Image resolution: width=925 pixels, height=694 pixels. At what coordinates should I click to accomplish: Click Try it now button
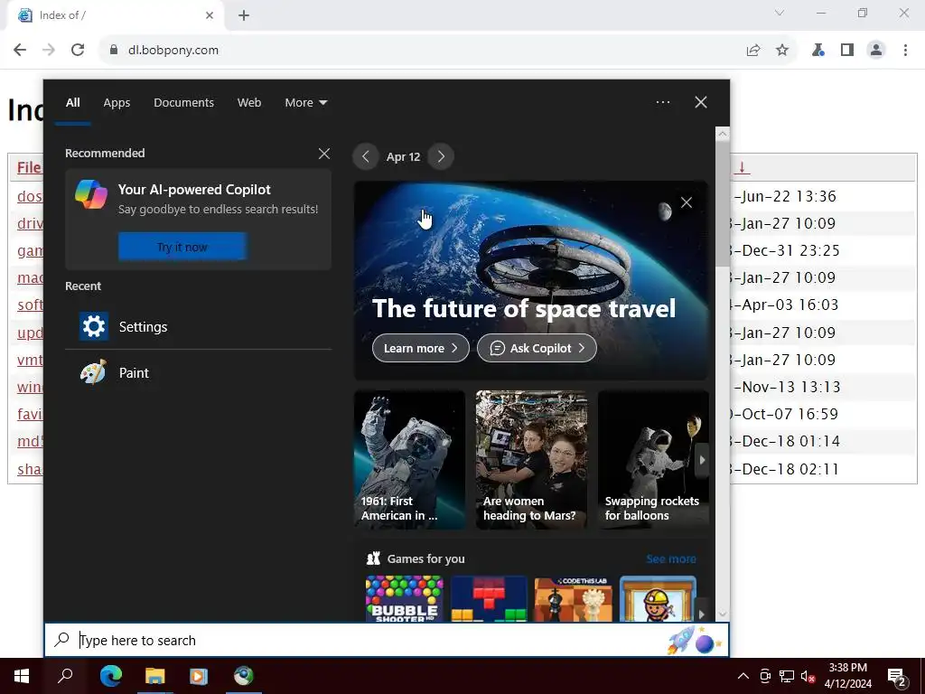[182, 247]
